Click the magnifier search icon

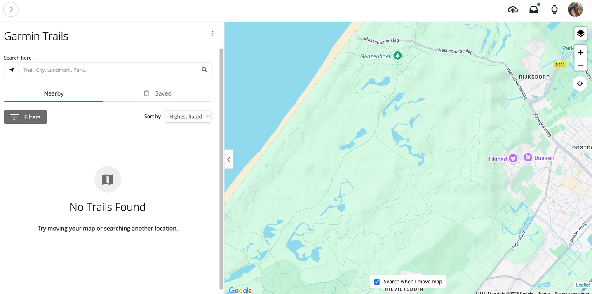coord(204,70)
